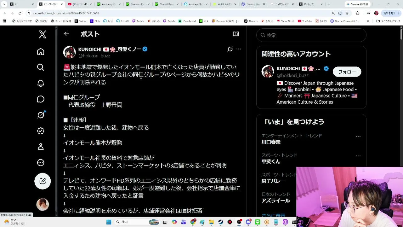The image size is (403, 227).
Task: Switch to the Stream - Kick tab
Action: pyautogui.click(x=137, y=4)
